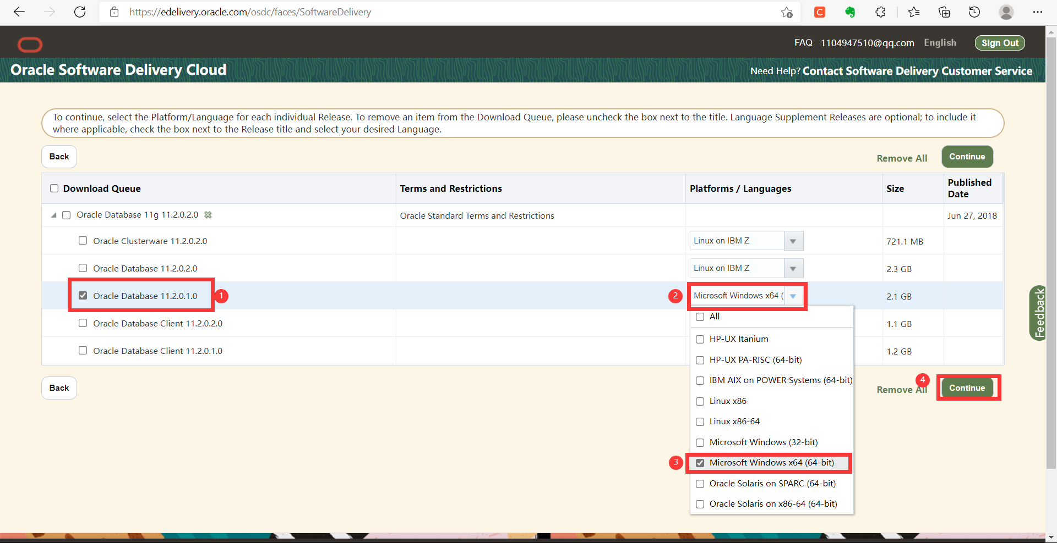Open the Feedback side tab

click(1038, 313)
